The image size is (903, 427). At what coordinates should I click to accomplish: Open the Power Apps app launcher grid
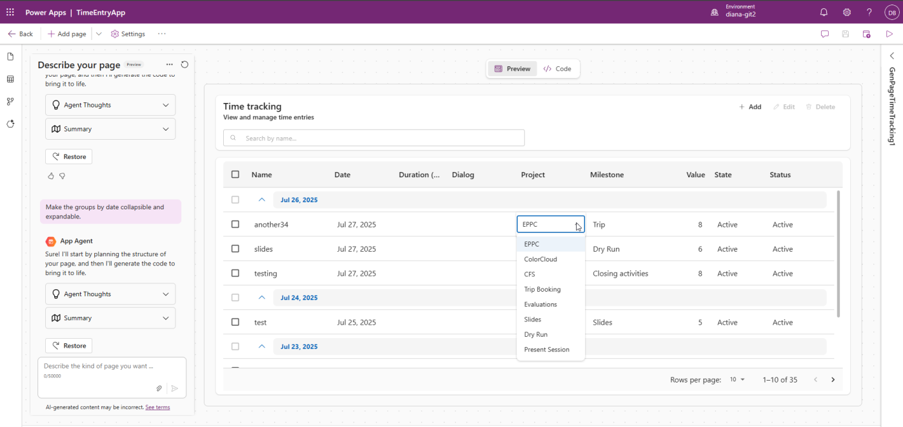click(x=10, y=12)
